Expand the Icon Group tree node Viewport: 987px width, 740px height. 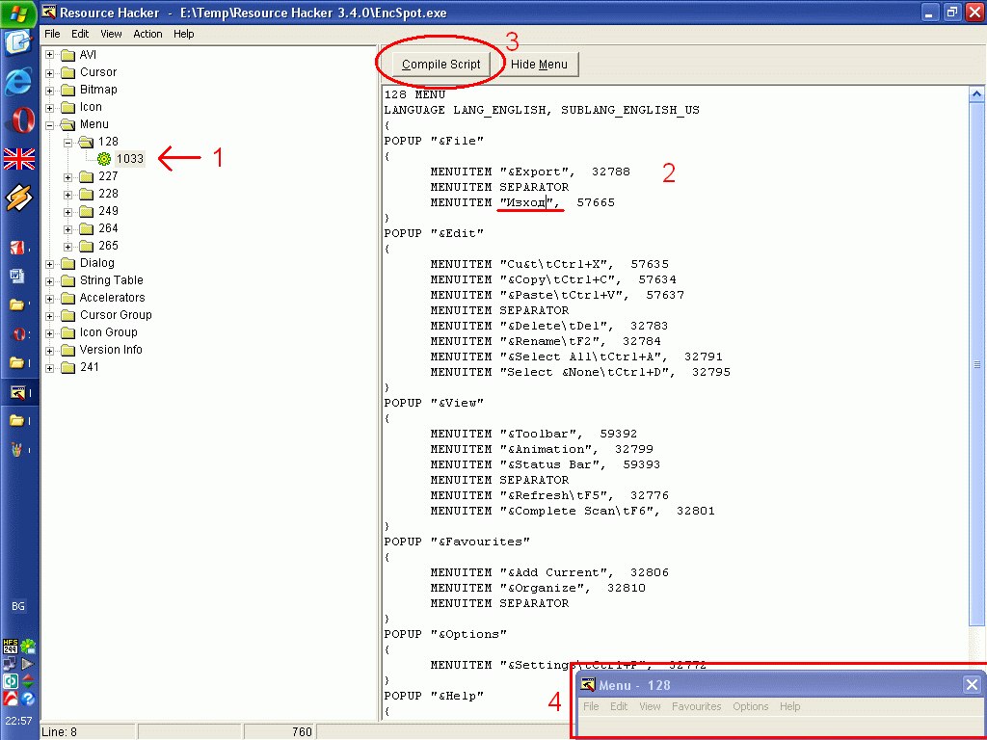point(50,332)
